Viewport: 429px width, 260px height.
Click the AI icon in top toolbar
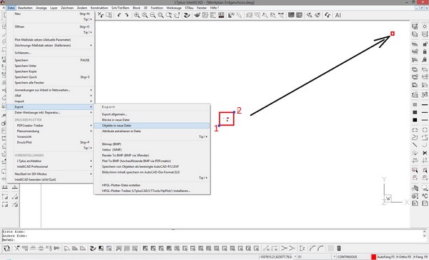click(338, 15)
